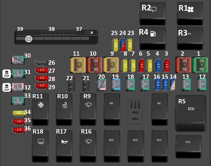
Task: Click the wiper icon on relay R9
Action: [88, 105]
